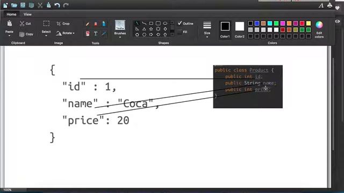Toggle the eye icon at right edge
344x193 pixels.
[x=338, y=21]
